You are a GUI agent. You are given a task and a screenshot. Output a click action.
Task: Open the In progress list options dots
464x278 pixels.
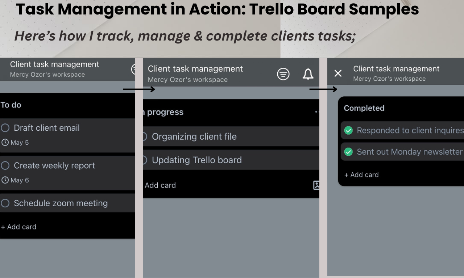(317, 112)
